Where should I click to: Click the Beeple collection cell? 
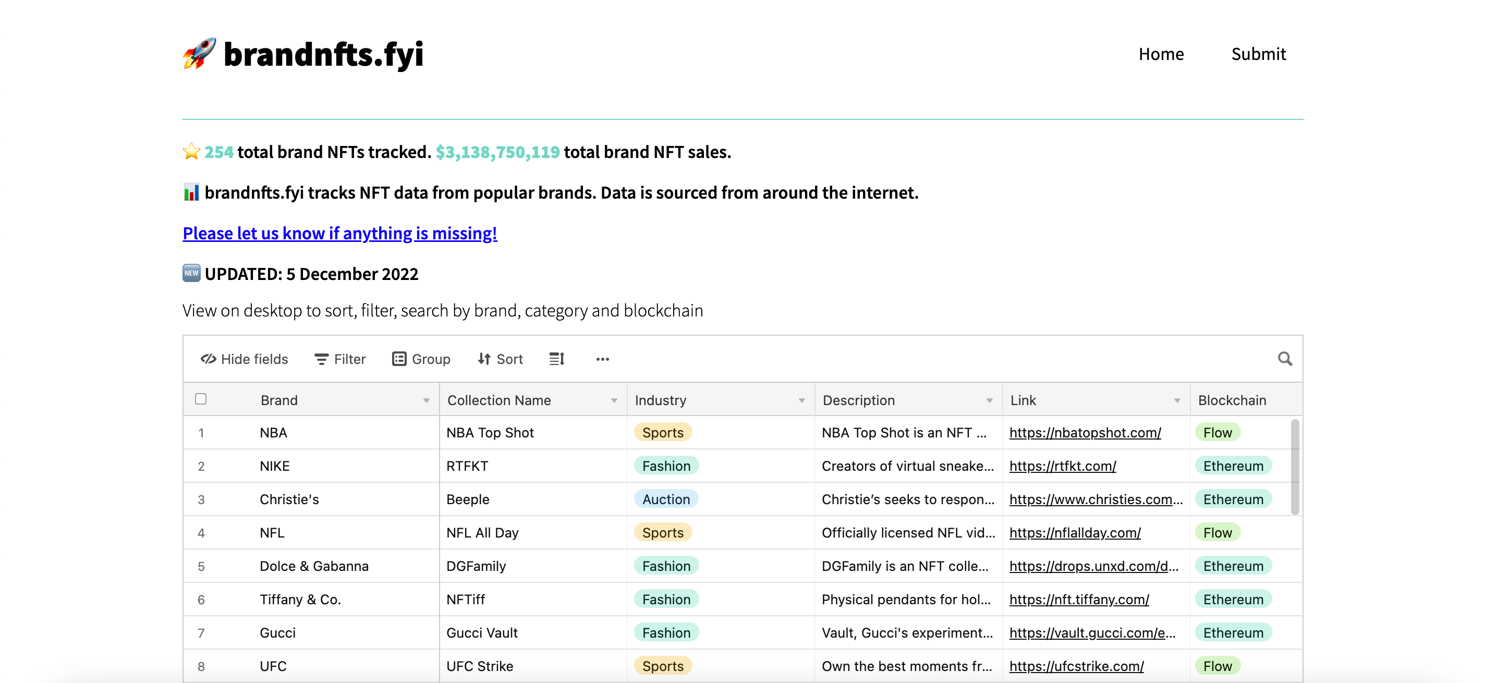(533, 499)
